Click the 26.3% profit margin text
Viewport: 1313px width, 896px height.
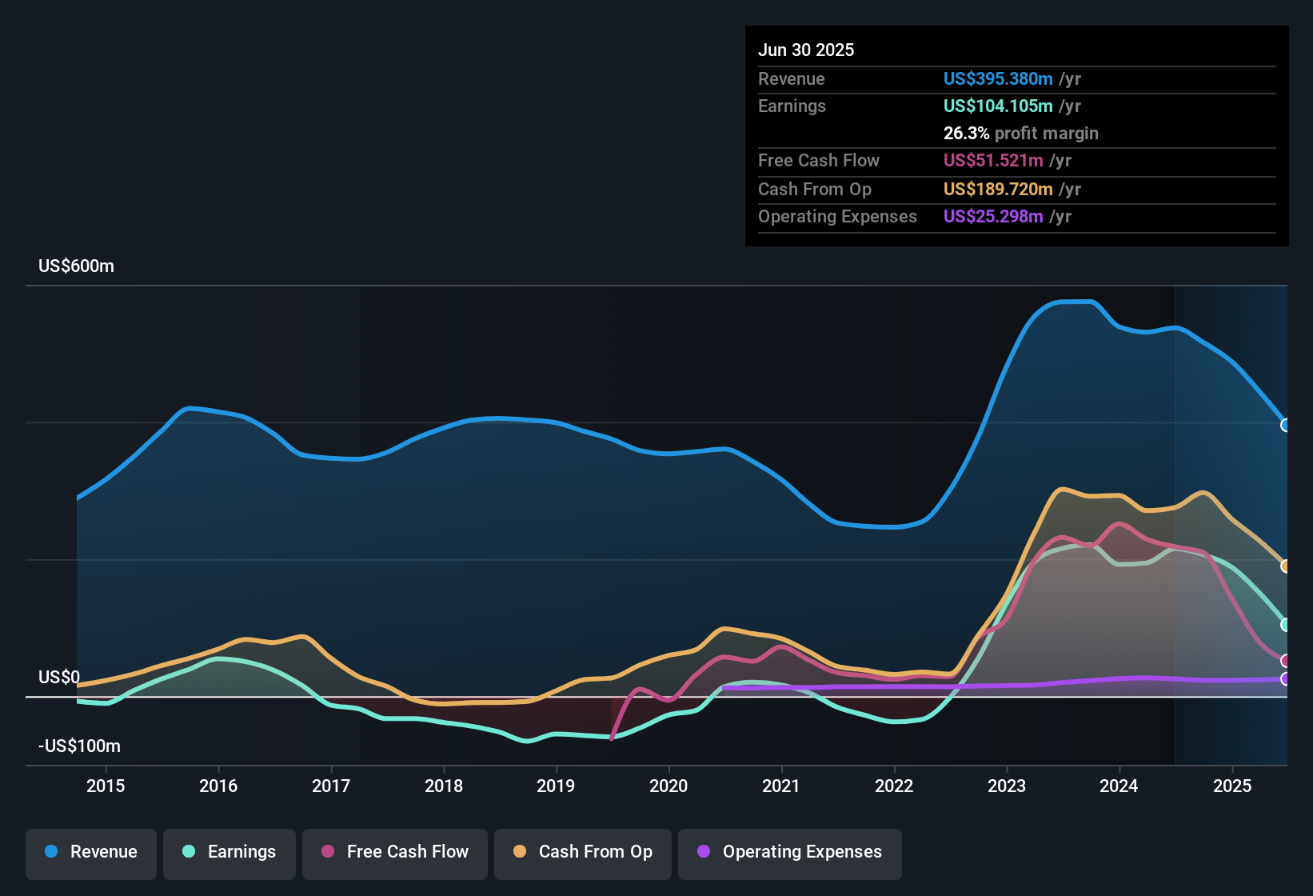pos(1021,134)
